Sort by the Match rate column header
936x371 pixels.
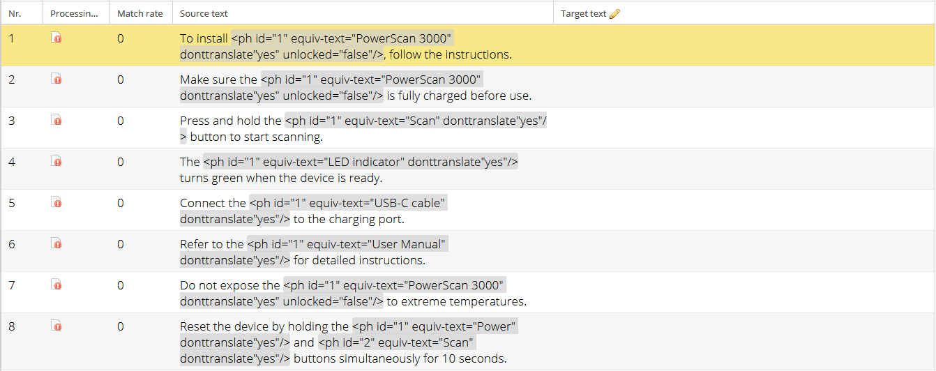coord(139,14)
